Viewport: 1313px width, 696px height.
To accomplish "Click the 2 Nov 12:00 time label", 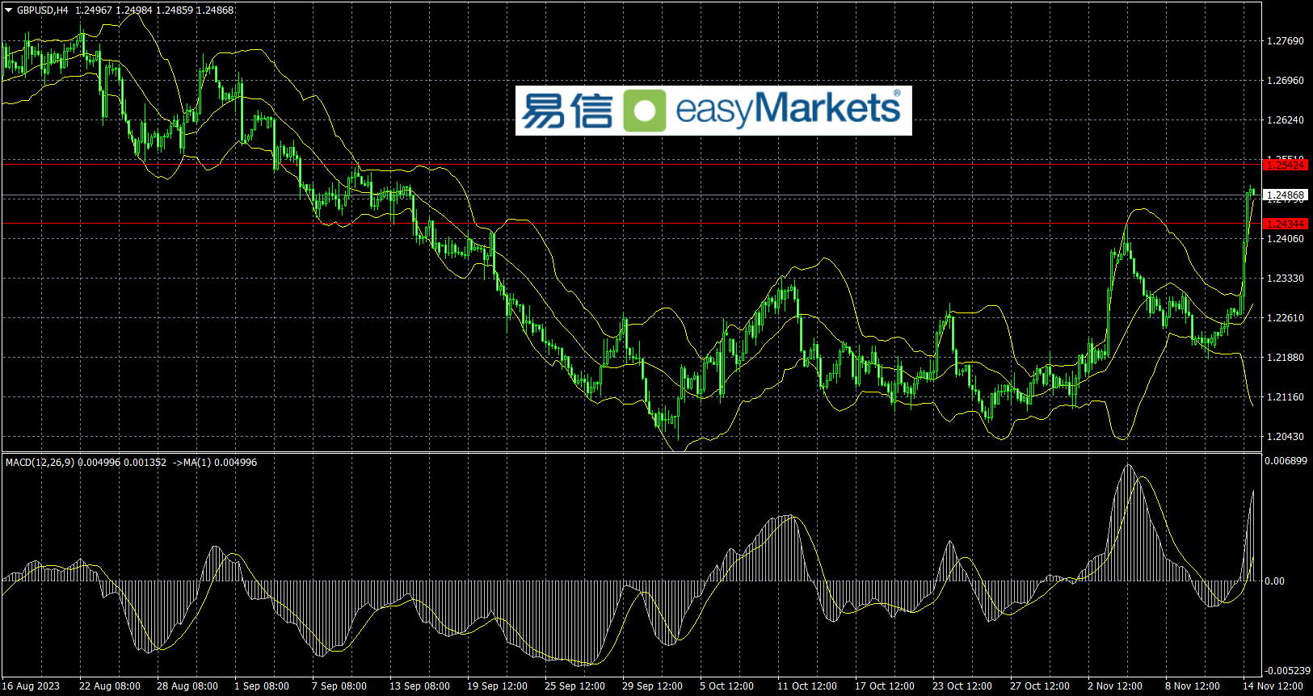I will tap(1115, 686).
